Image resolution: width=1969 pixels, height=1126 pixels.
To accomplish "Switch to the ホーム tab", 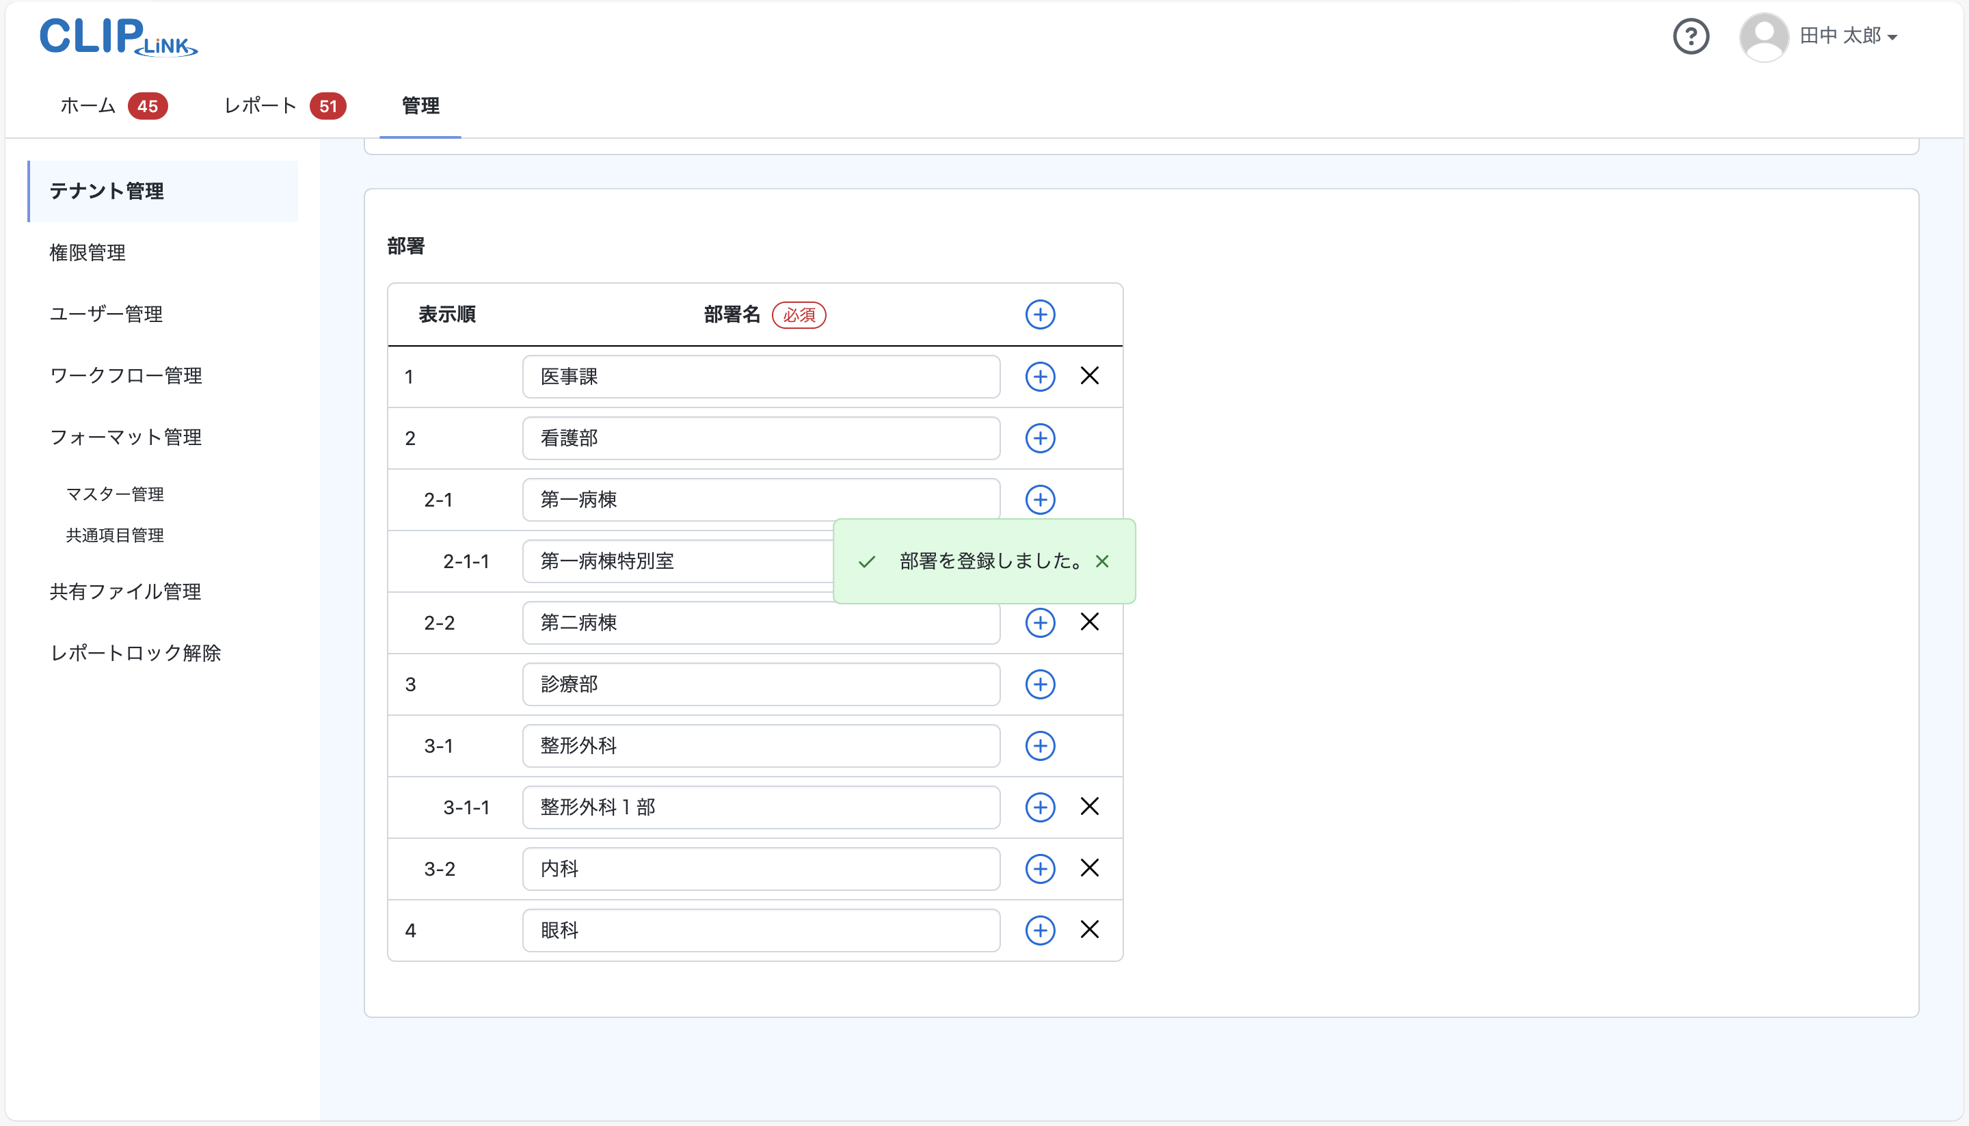I will (88, 106).
